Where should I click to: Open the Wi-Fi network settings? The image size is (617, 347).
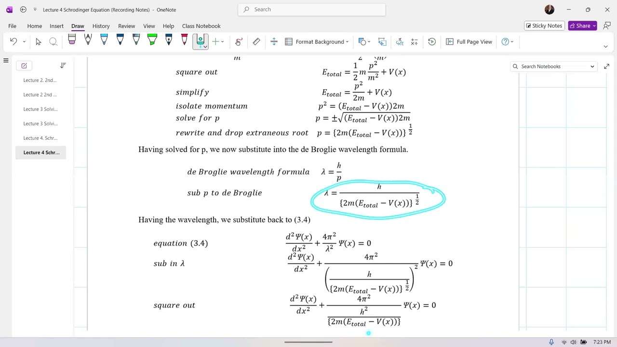pyautogui.click(x=564, y=342)
